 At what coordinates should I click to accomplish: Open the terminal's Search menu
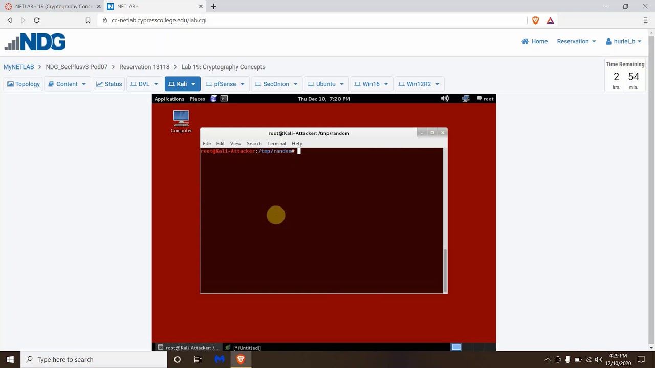(x=254, y=144)
